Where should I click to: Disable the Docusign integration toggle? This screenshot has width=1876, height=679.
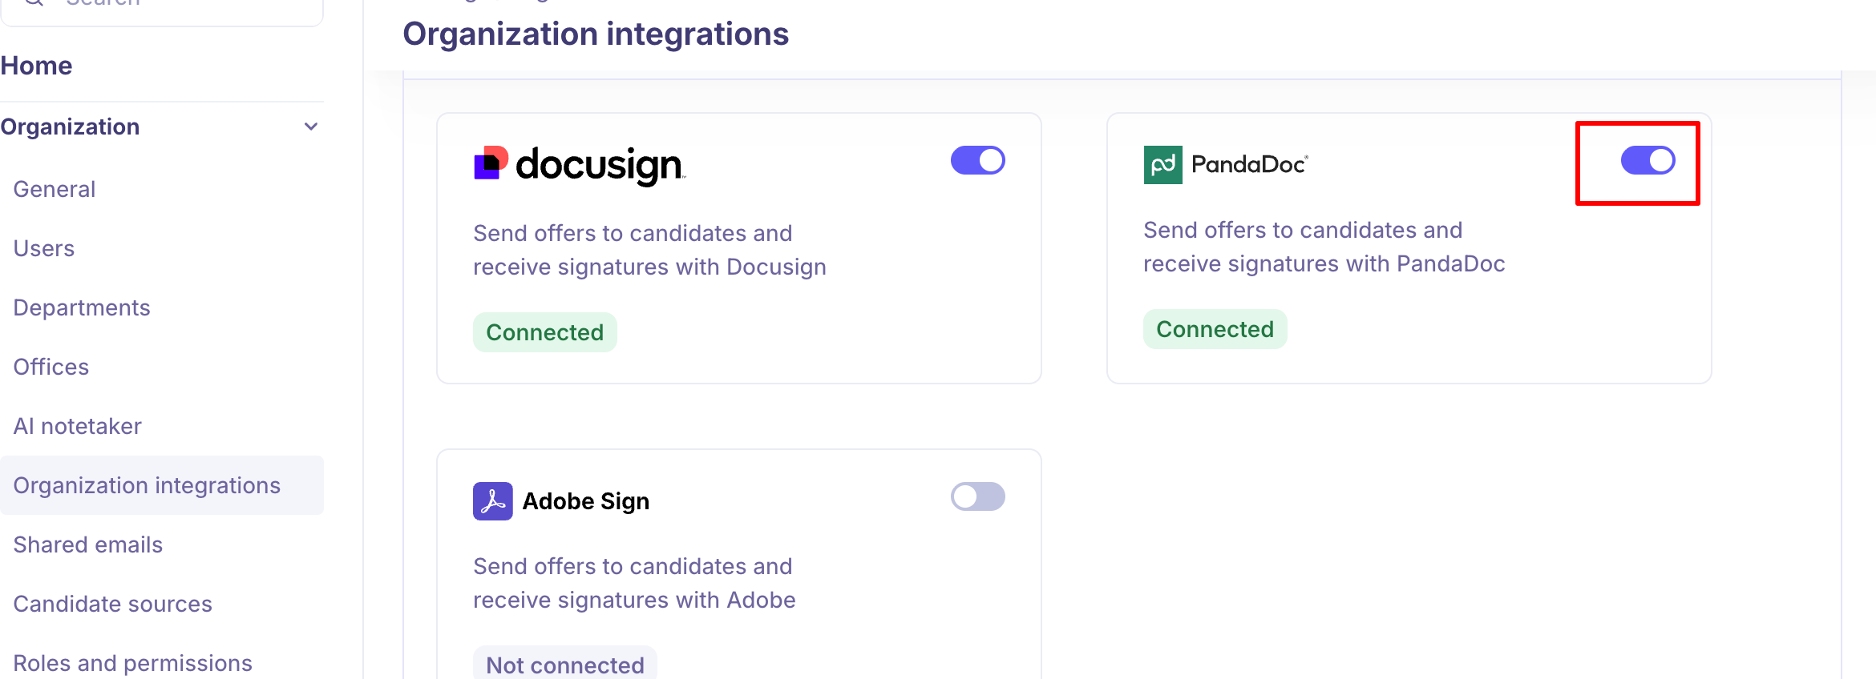pos(977,160)
